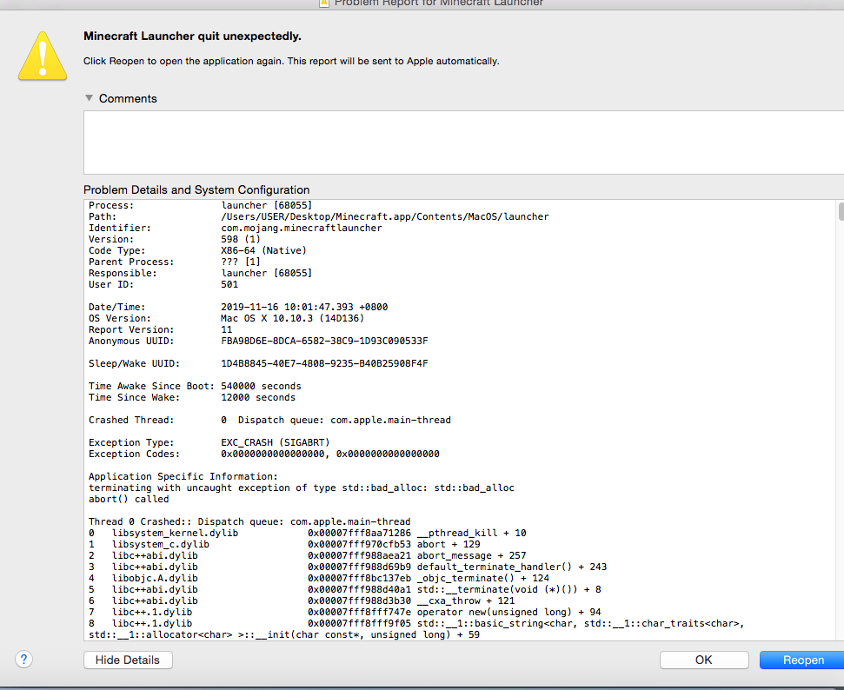844x690 pixels.
Task: Click the libsystem_kernel.dylib stack frame line
Action: [307, 533]
